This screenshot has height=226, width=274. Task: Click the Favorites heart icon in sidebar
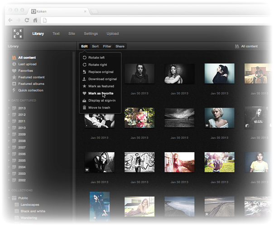coord(14,71)
